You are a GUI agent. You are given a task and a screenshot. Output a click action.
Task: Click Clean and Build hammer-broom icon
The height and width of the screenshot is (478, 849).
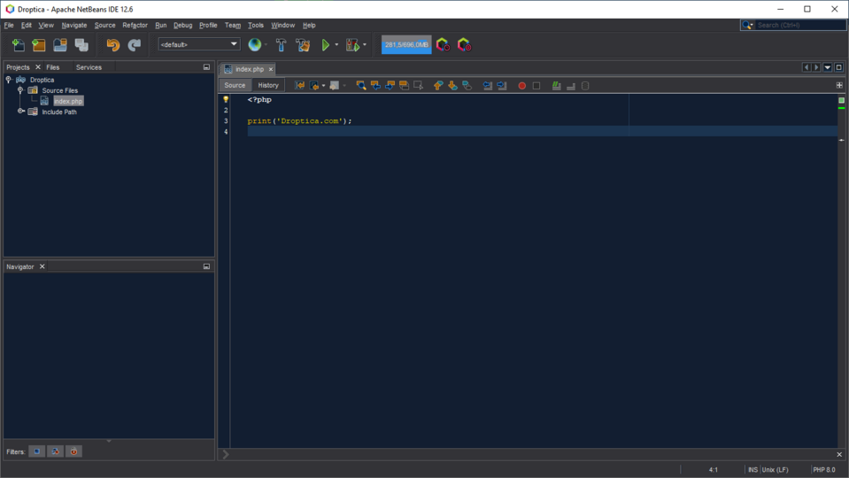click(x=303, y=45)
